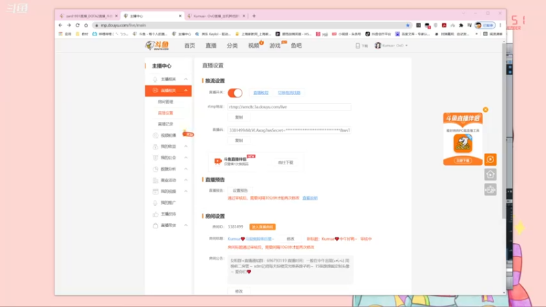The width and height of the screenshot is (546, 307).
Task: Click the stream key input field
Action: (x=289, y=130)
